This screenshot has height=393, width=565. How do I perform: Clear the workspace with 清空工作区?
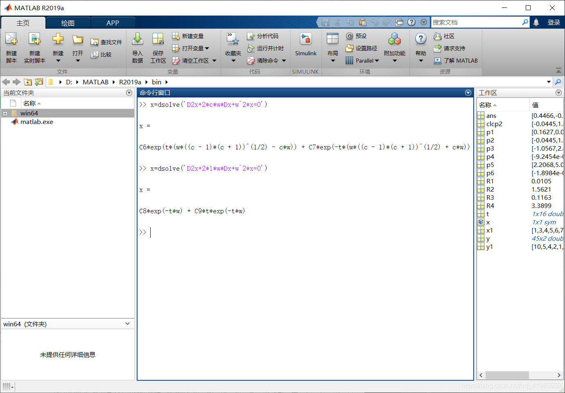(x=190, y=61)
